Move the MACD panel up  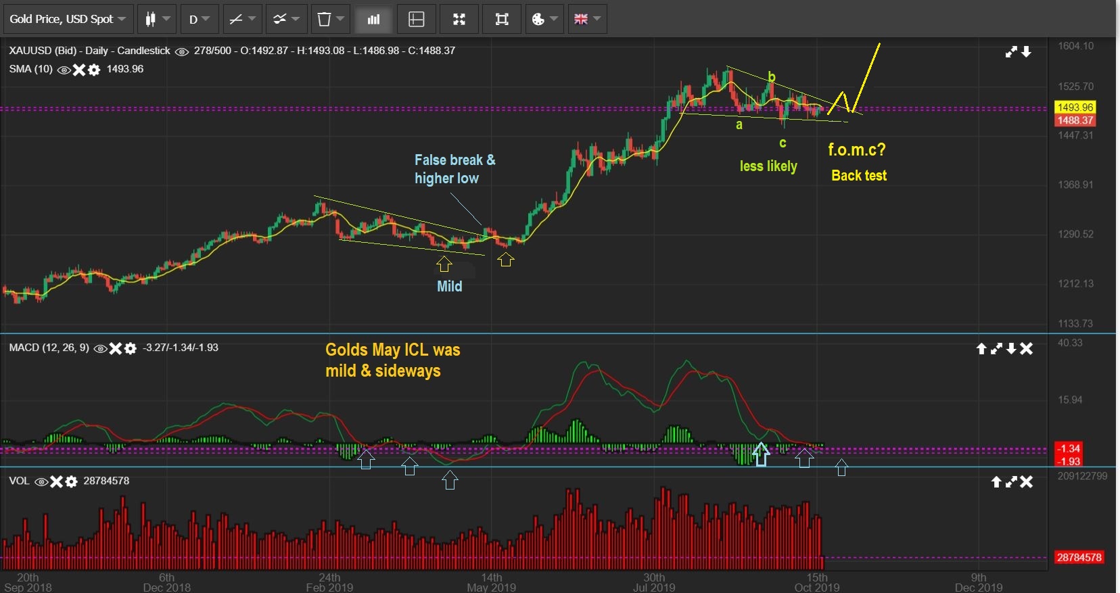(981, 348)
